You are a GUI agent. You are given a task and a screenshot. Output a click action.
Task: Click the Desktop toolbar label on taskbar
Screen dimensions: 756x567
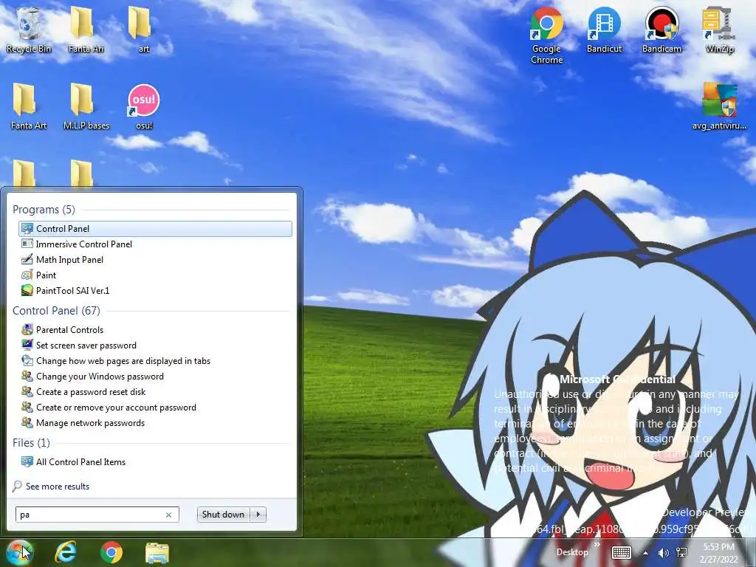click(572, 552)
